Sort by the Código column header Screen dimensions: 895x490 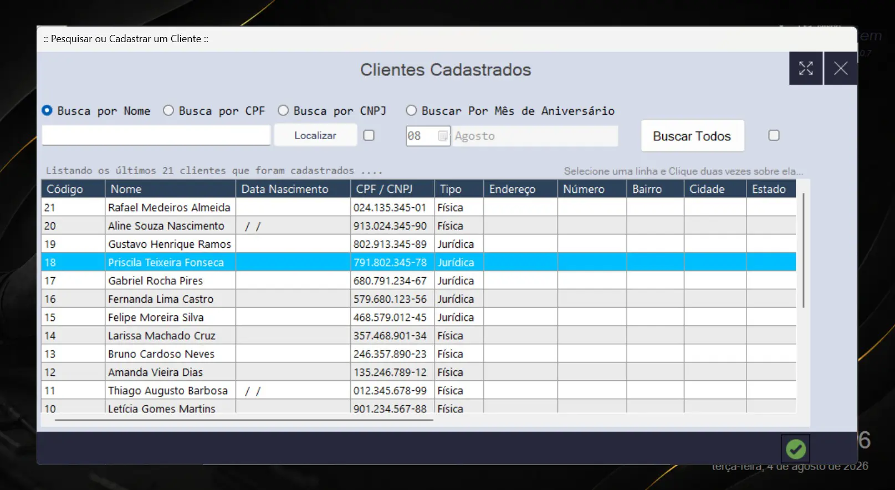tap(73, 189)
